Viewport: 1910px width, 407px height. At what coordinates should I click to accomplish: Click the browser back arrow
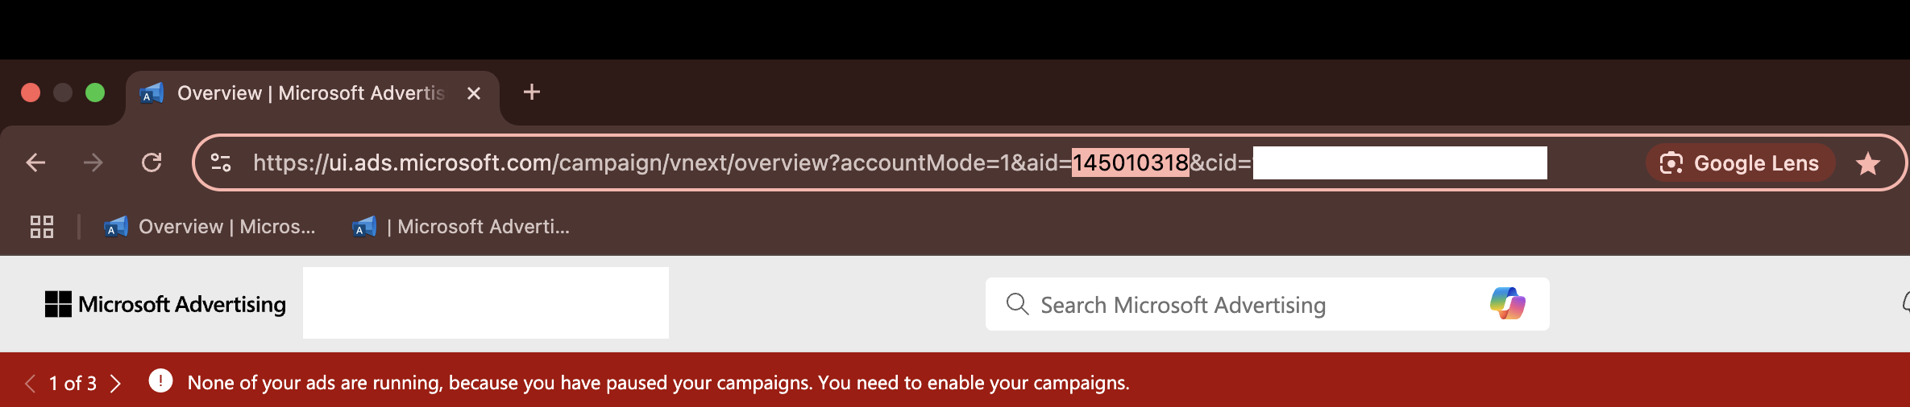point(36,163)
